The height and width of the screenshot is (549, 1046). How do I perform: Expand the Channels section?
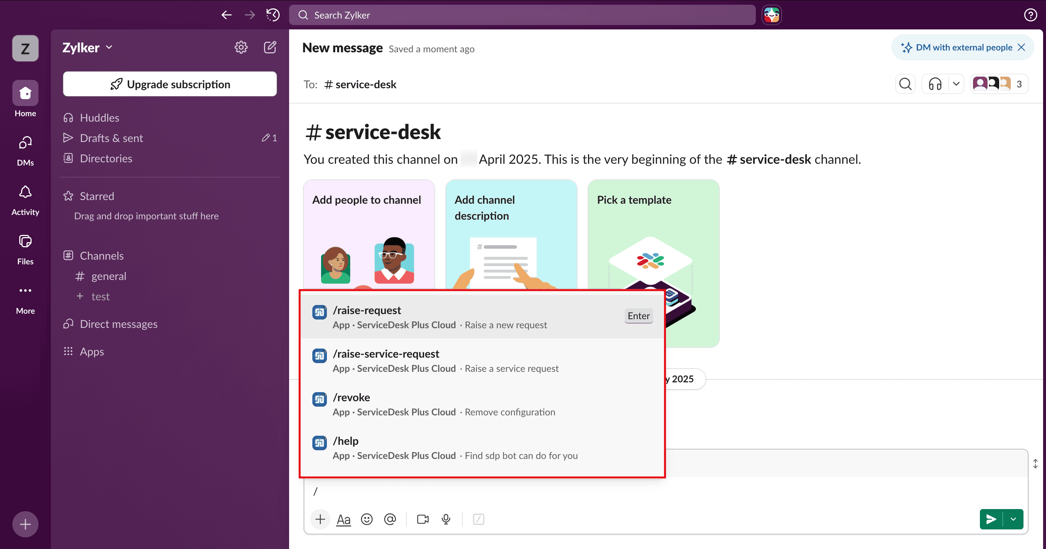[x=102, y=256]
